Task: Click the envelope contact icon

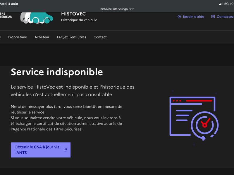Action: 213,17
